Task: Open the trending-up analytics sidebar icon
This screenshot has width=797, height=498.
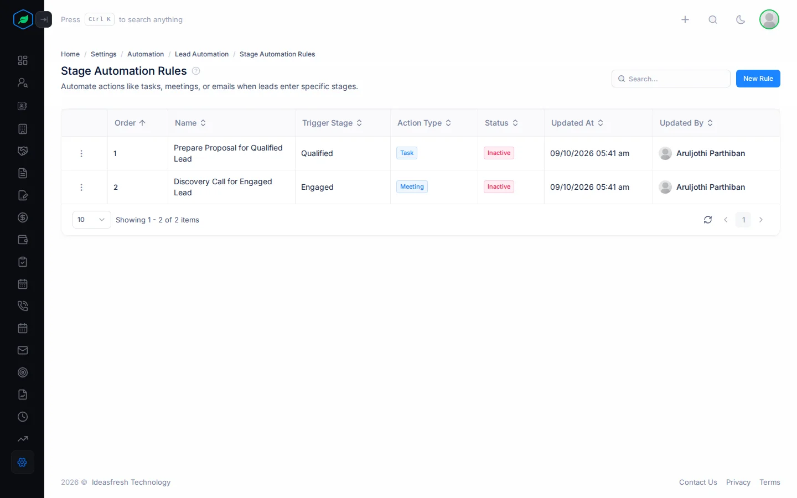Action: click(x=23, y=439)
